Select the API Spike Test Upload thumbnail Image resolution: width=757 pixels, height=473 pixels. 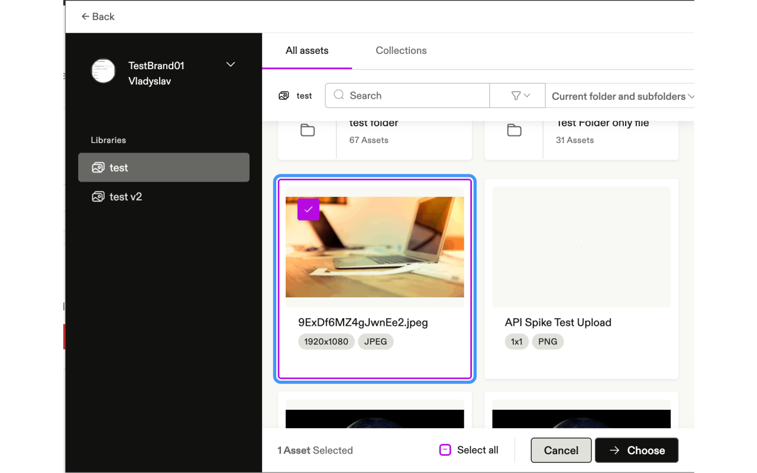(x=581, y=247)
